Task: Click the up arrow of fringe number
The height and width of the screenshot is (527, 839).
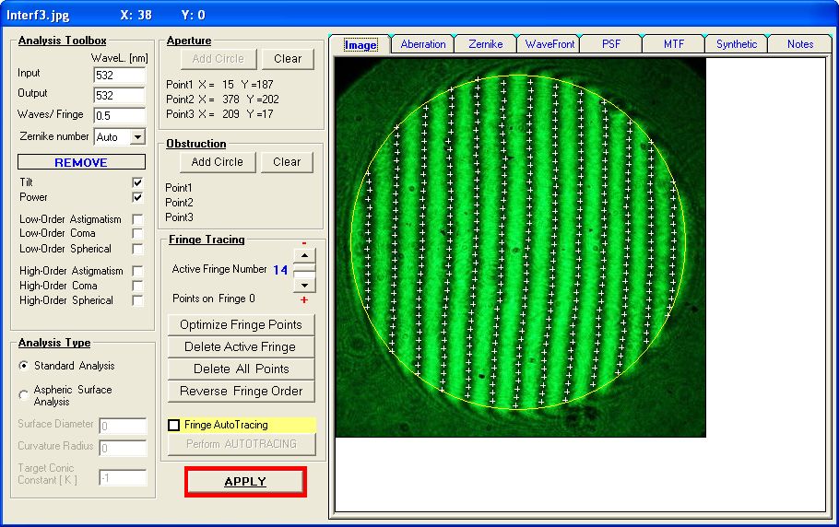Action: coord(304,255)
